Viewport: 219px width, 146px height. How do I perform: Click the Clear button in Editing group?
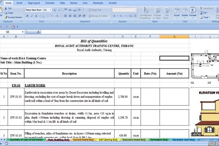coord(205,17)
